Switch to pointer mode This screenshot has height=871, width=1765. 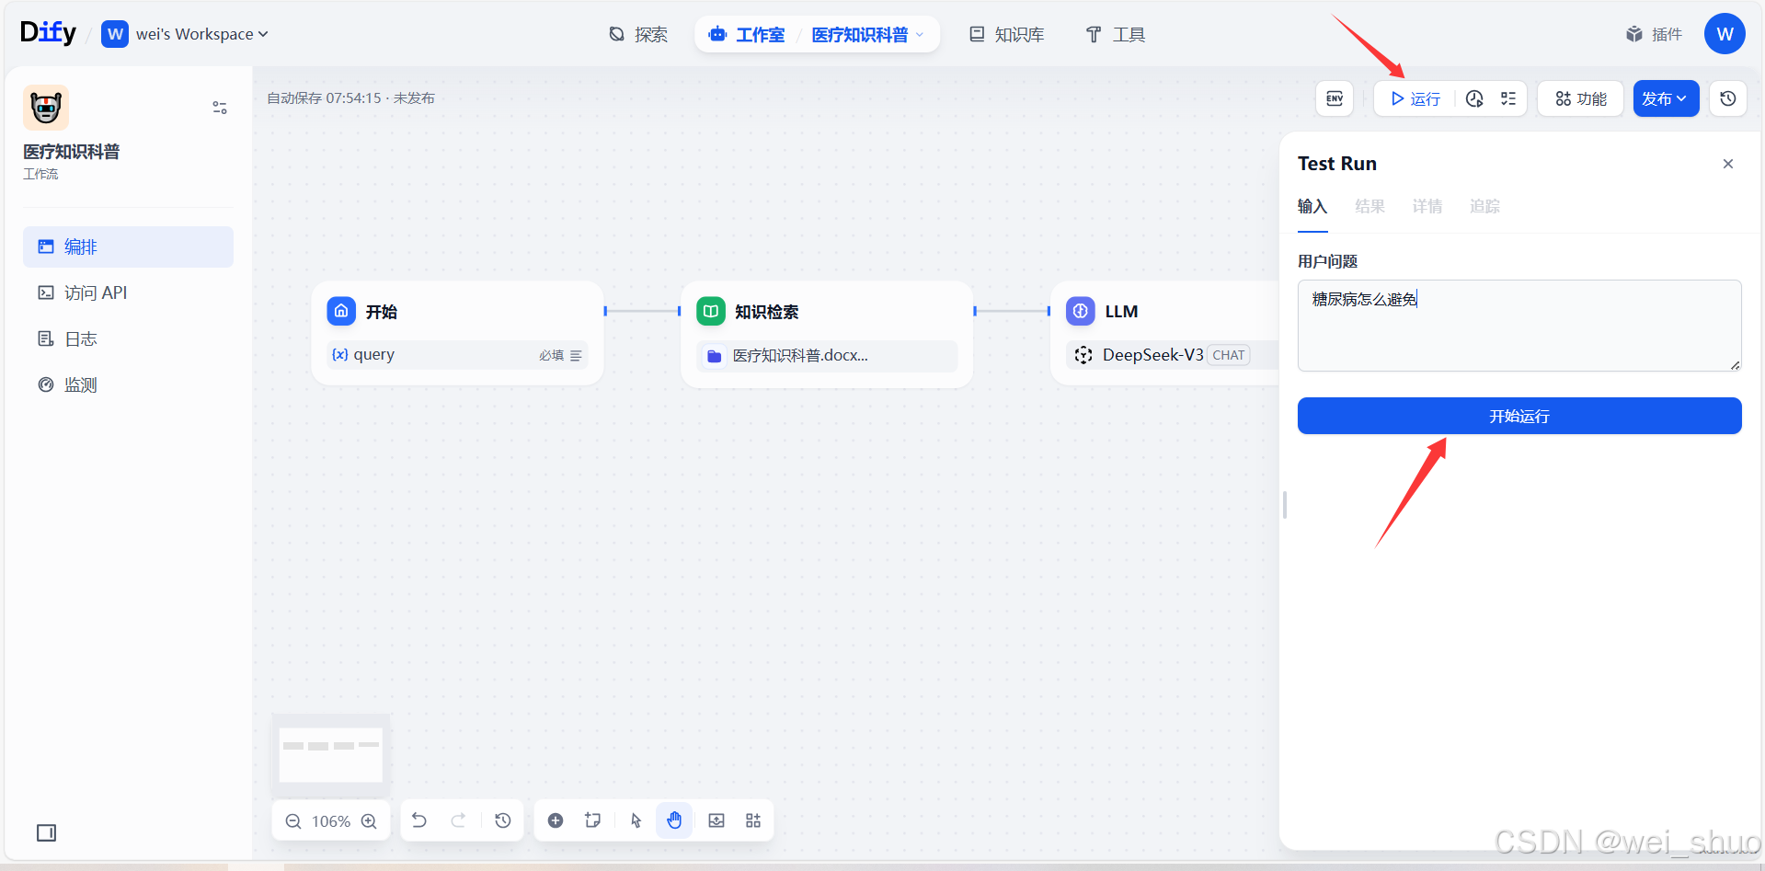tap(636, 820)
